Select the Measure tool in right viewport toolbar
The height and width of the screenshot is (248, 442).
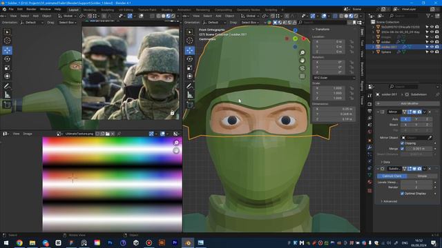coord(190,95)
